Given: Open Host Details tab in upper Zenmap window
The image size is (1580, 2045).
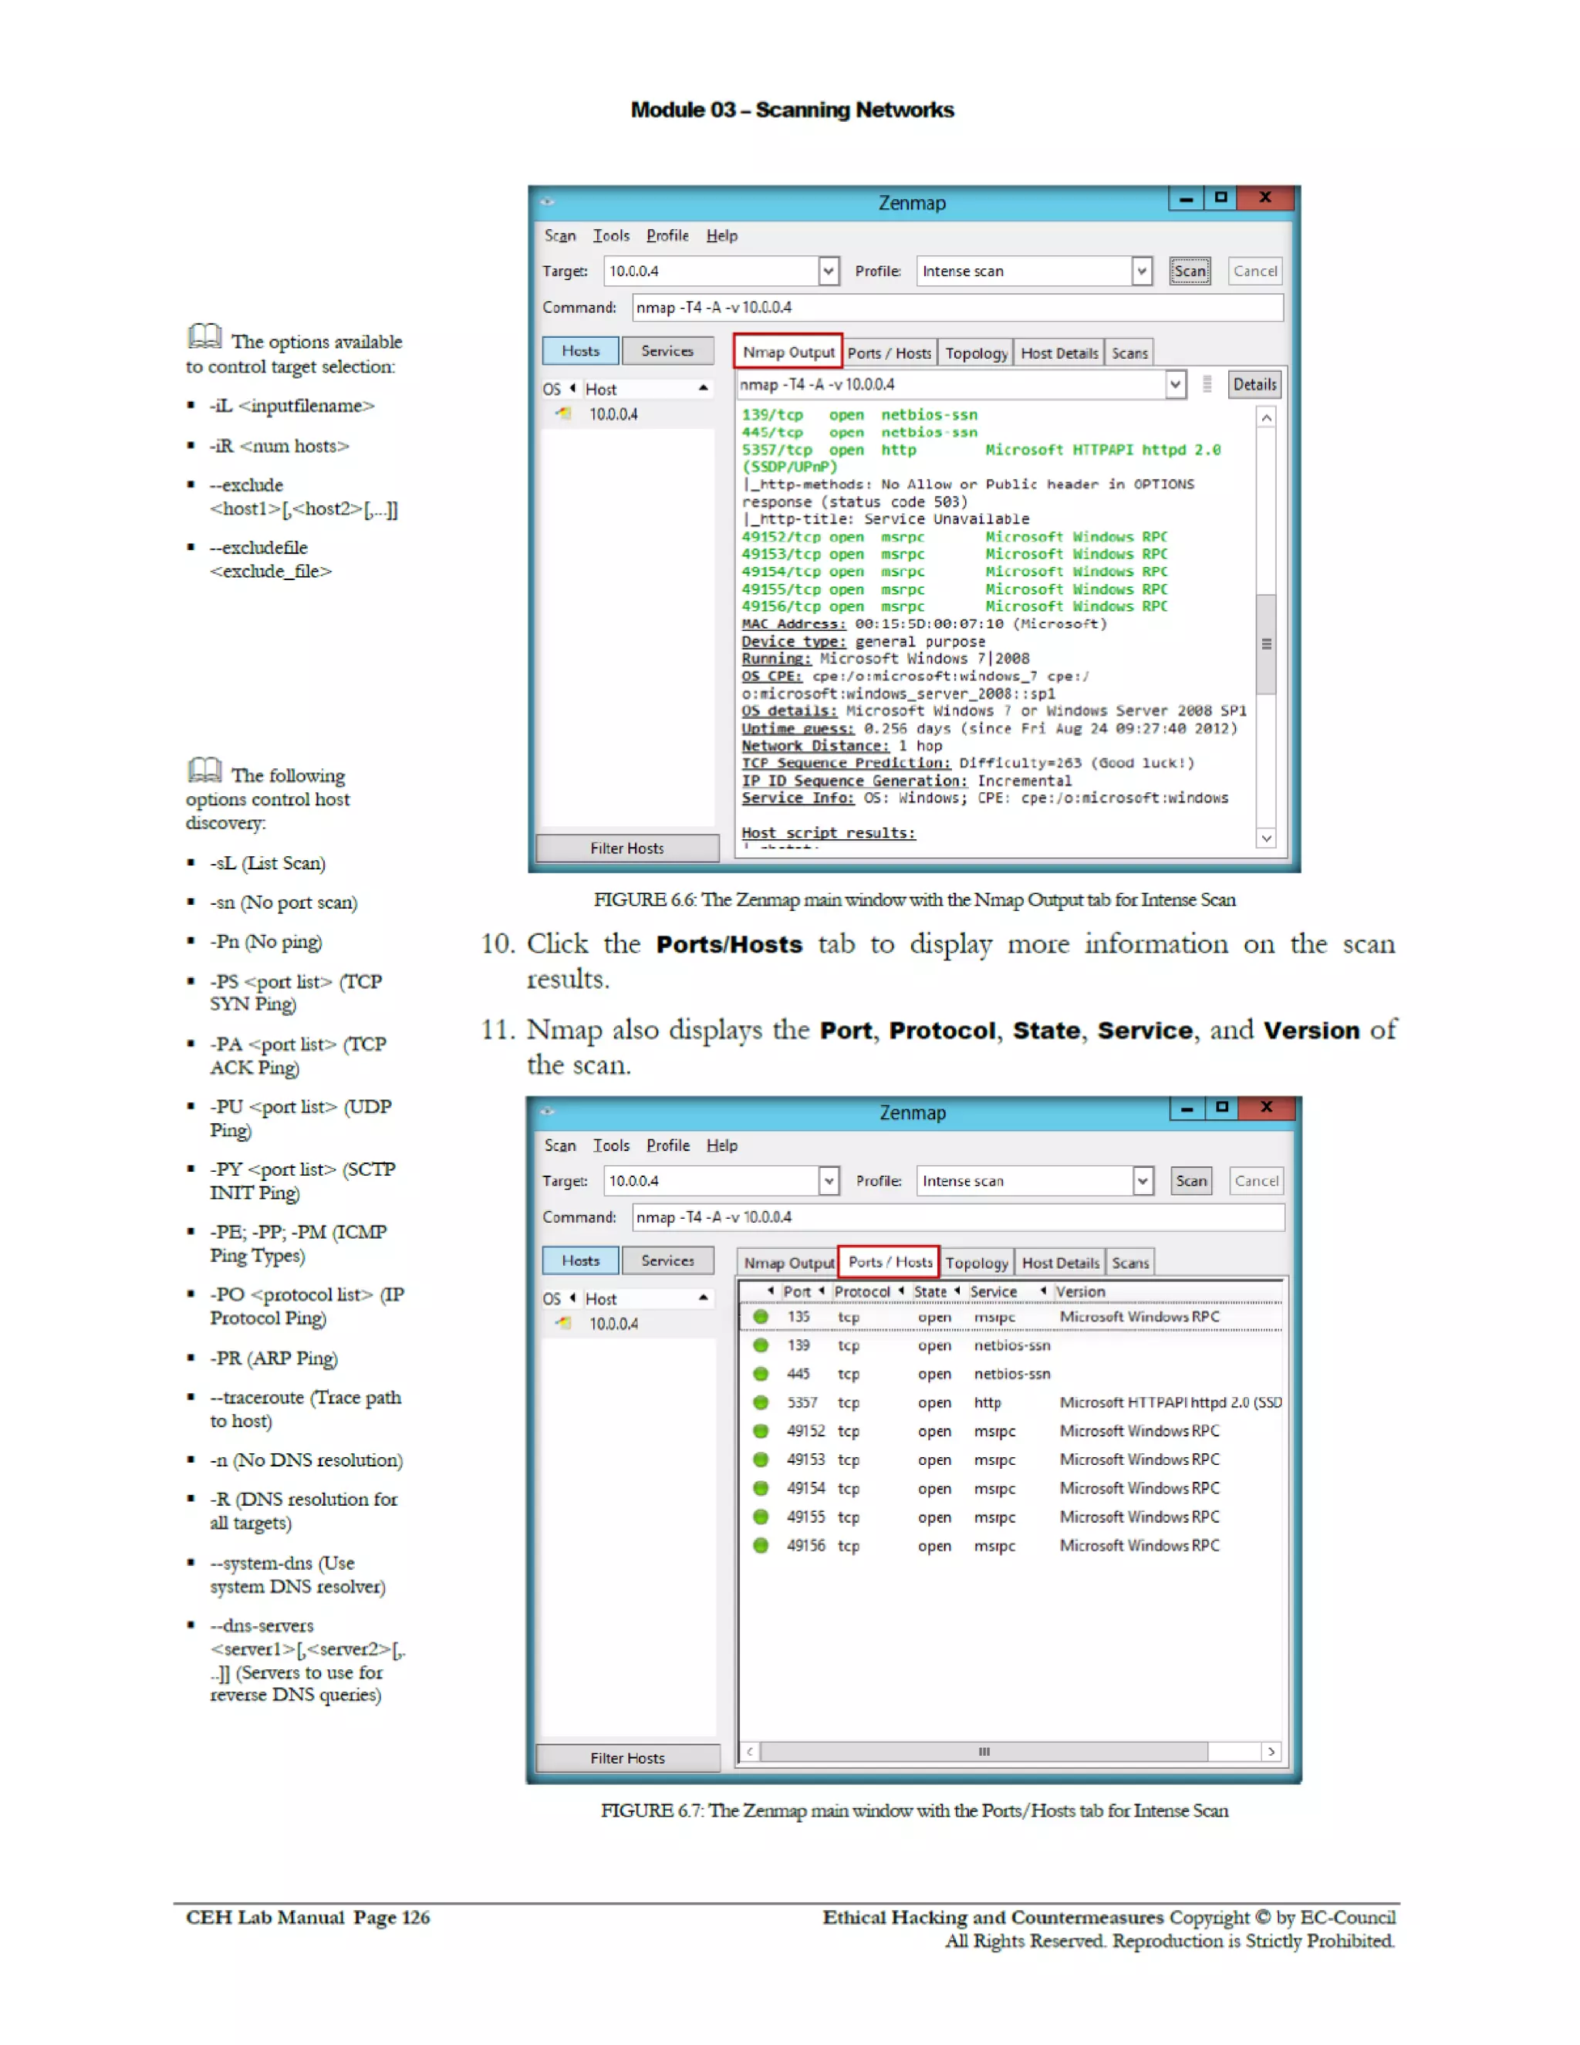Looking at the screenshot, I should 1059,353.
